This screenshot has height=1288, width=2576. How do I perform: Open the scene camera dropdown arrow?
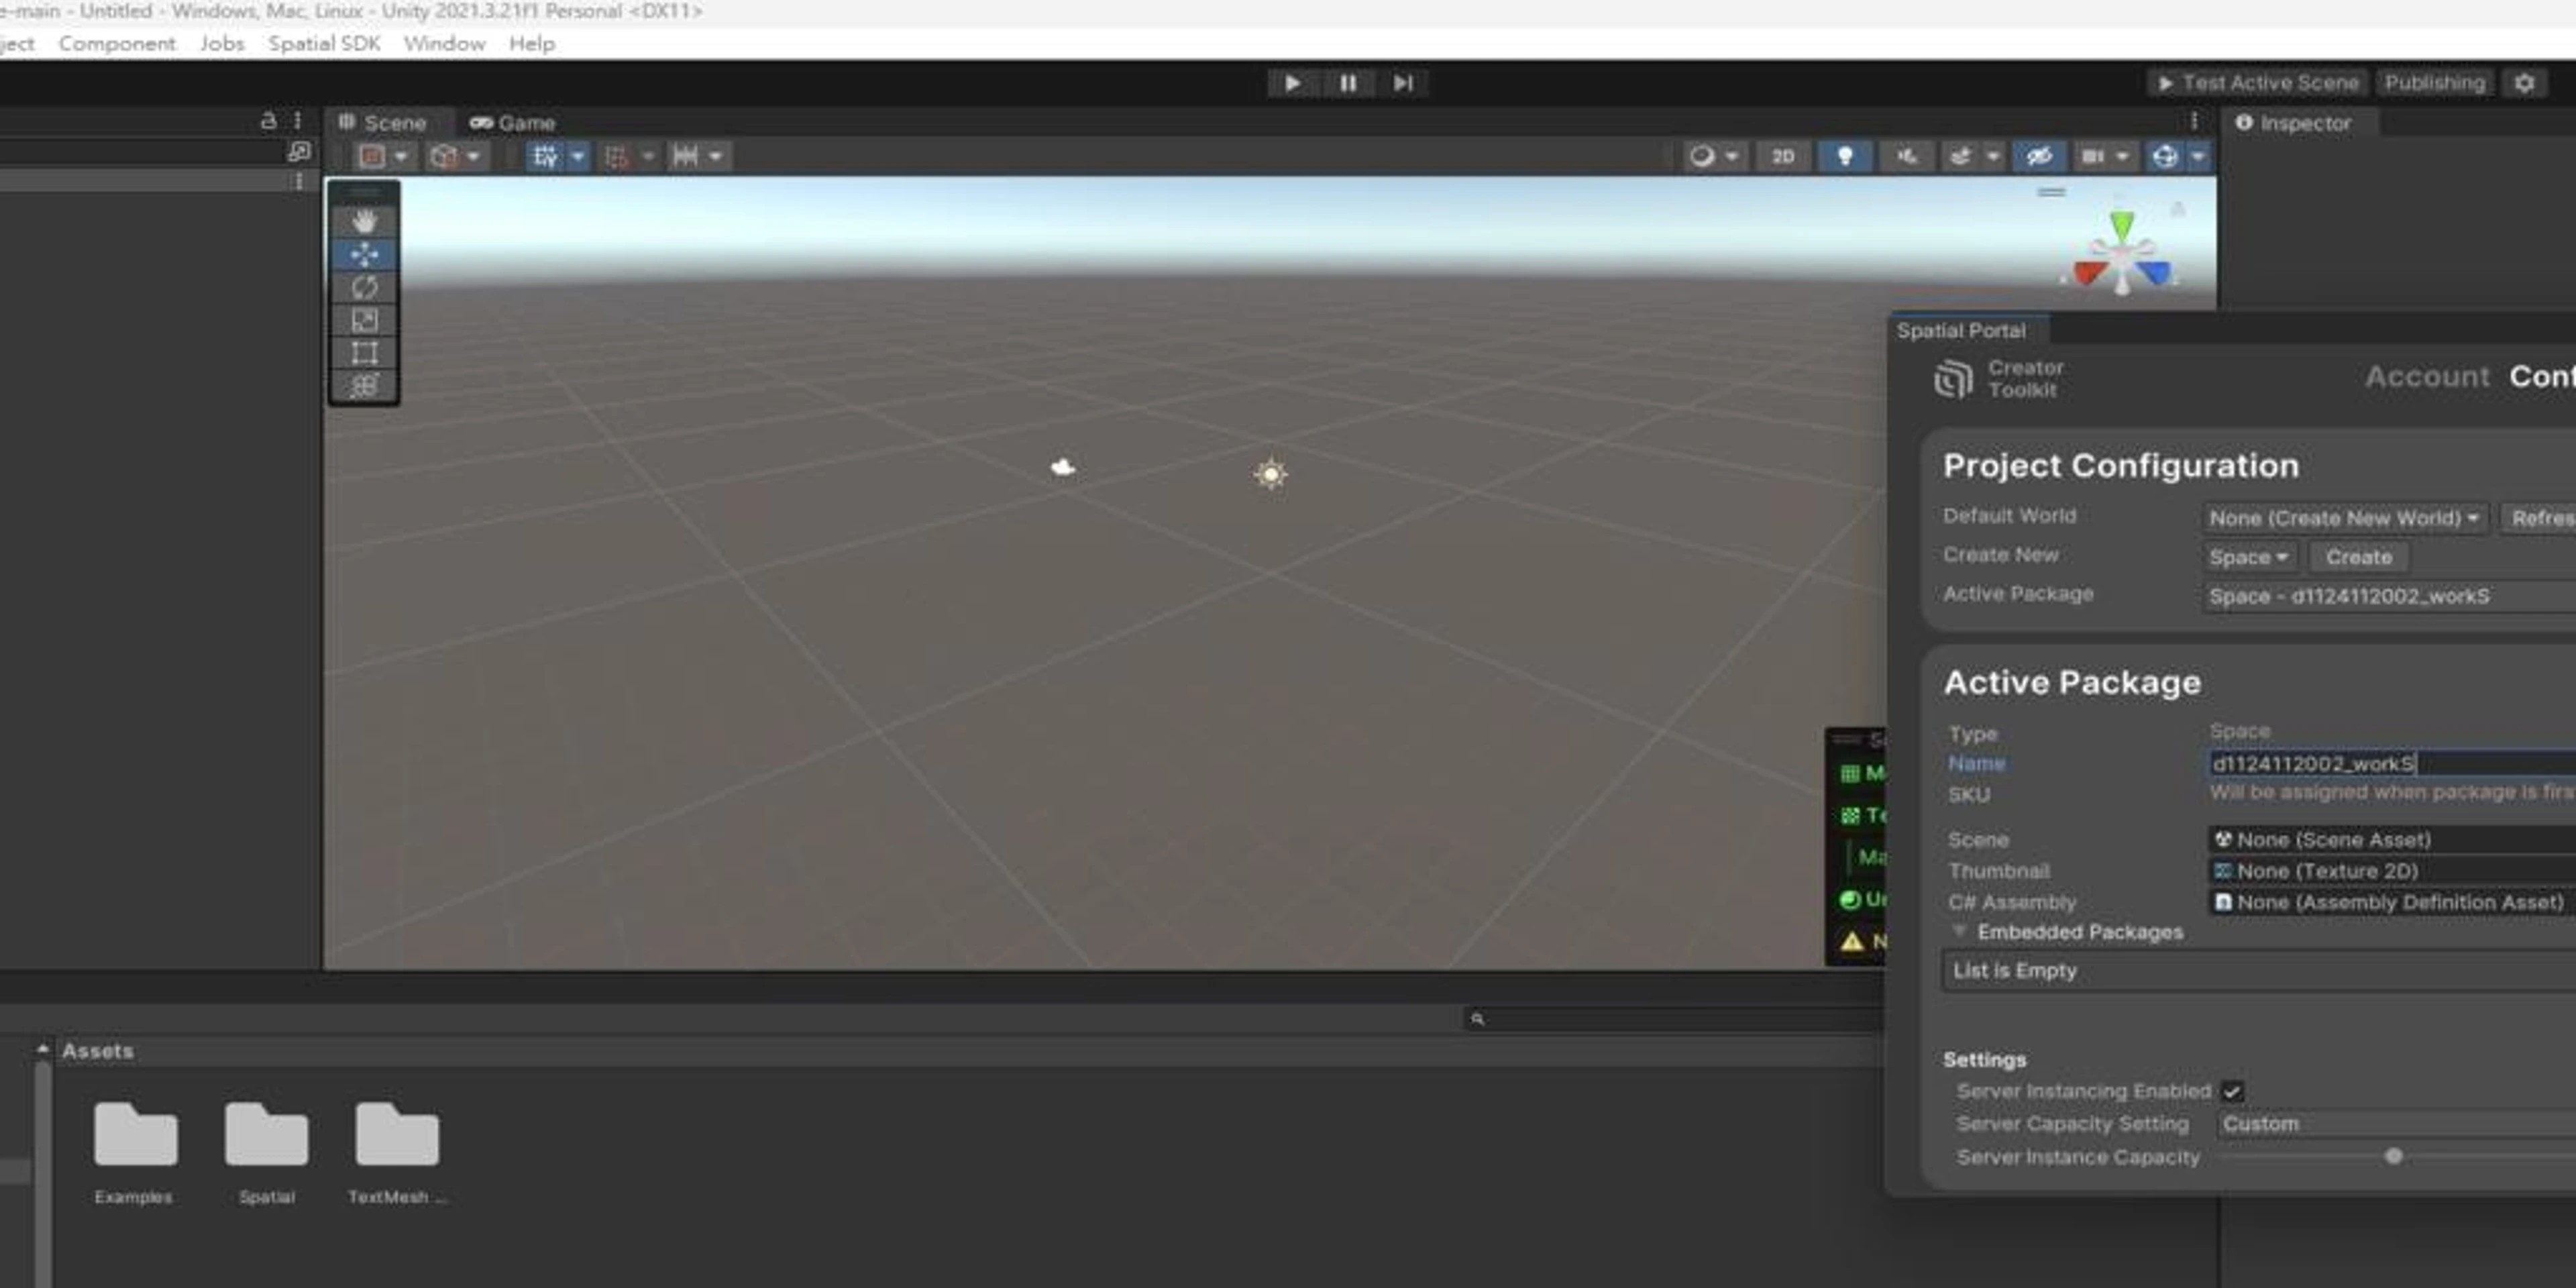[x=2122, y=156]
